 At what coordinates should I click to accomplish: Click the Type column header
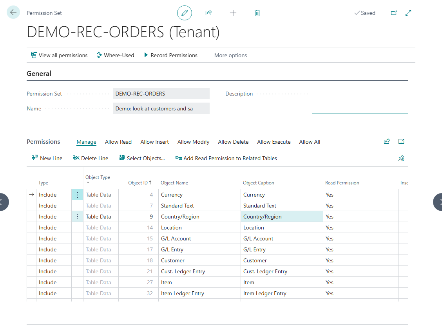pyautogui.click(x=43, y=183)
